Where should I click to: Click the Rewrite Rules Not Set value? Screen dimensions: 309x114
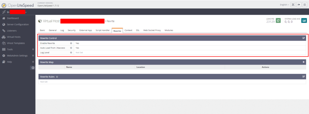pyautogui.click(x=44, y=82)
